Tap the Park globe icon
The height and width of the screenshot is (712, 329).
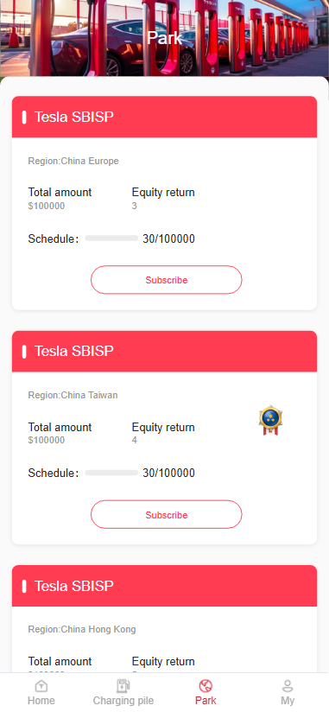[x=206, y=686]
